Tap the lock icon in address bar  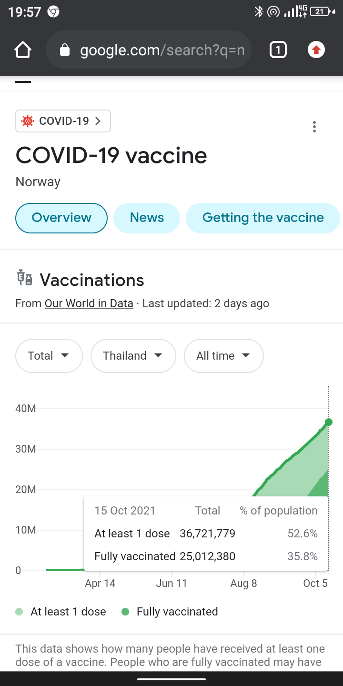(65, 50)
